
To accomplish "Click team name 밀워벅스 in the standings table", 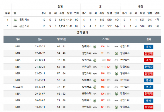I will [24, 20].
